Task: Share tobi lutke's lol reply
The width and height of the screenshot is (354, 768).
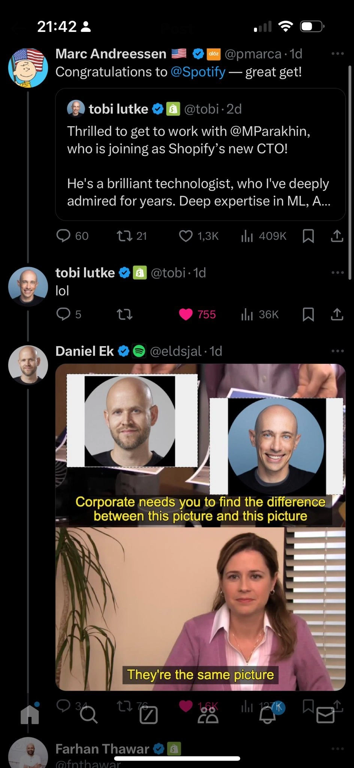Action: (x=337, y=314)
